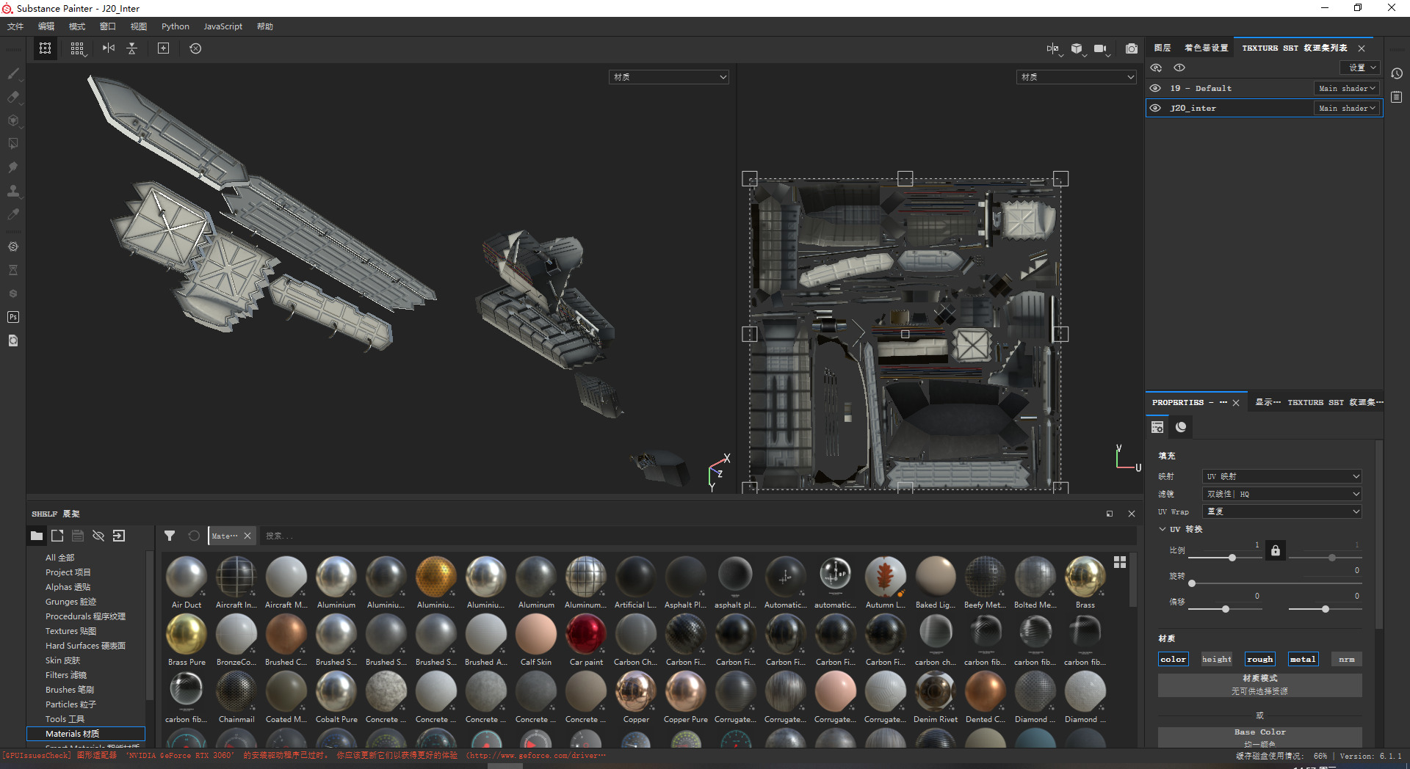Click the centered square frame icon
The height and width of the screenshot is (769, 1410).
(163, 48)
